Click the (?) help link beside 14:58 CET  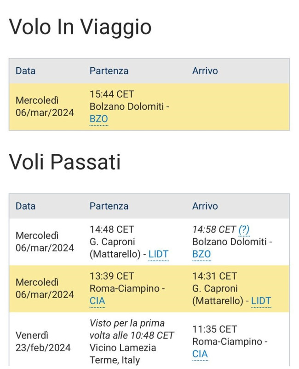[x=244, y=229]
